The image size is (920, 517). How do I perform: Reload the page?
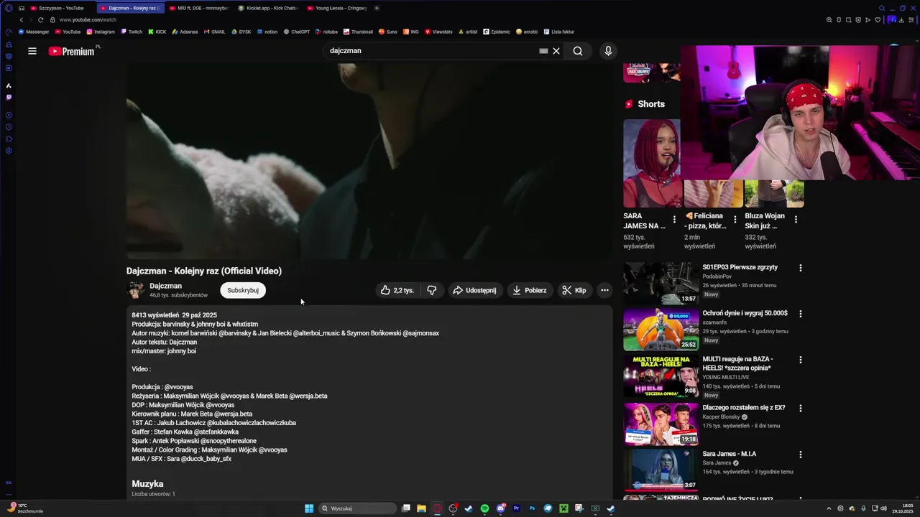(40, 20)
